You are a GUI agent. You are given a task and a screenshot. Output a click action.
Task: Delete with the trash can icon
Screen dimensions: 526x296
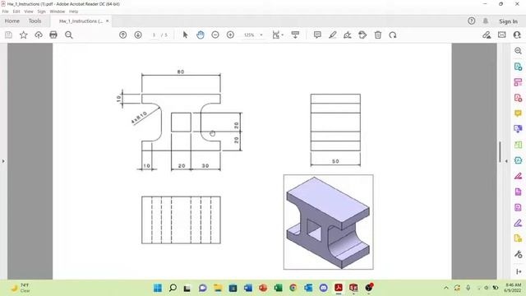(x=378, y=35)
